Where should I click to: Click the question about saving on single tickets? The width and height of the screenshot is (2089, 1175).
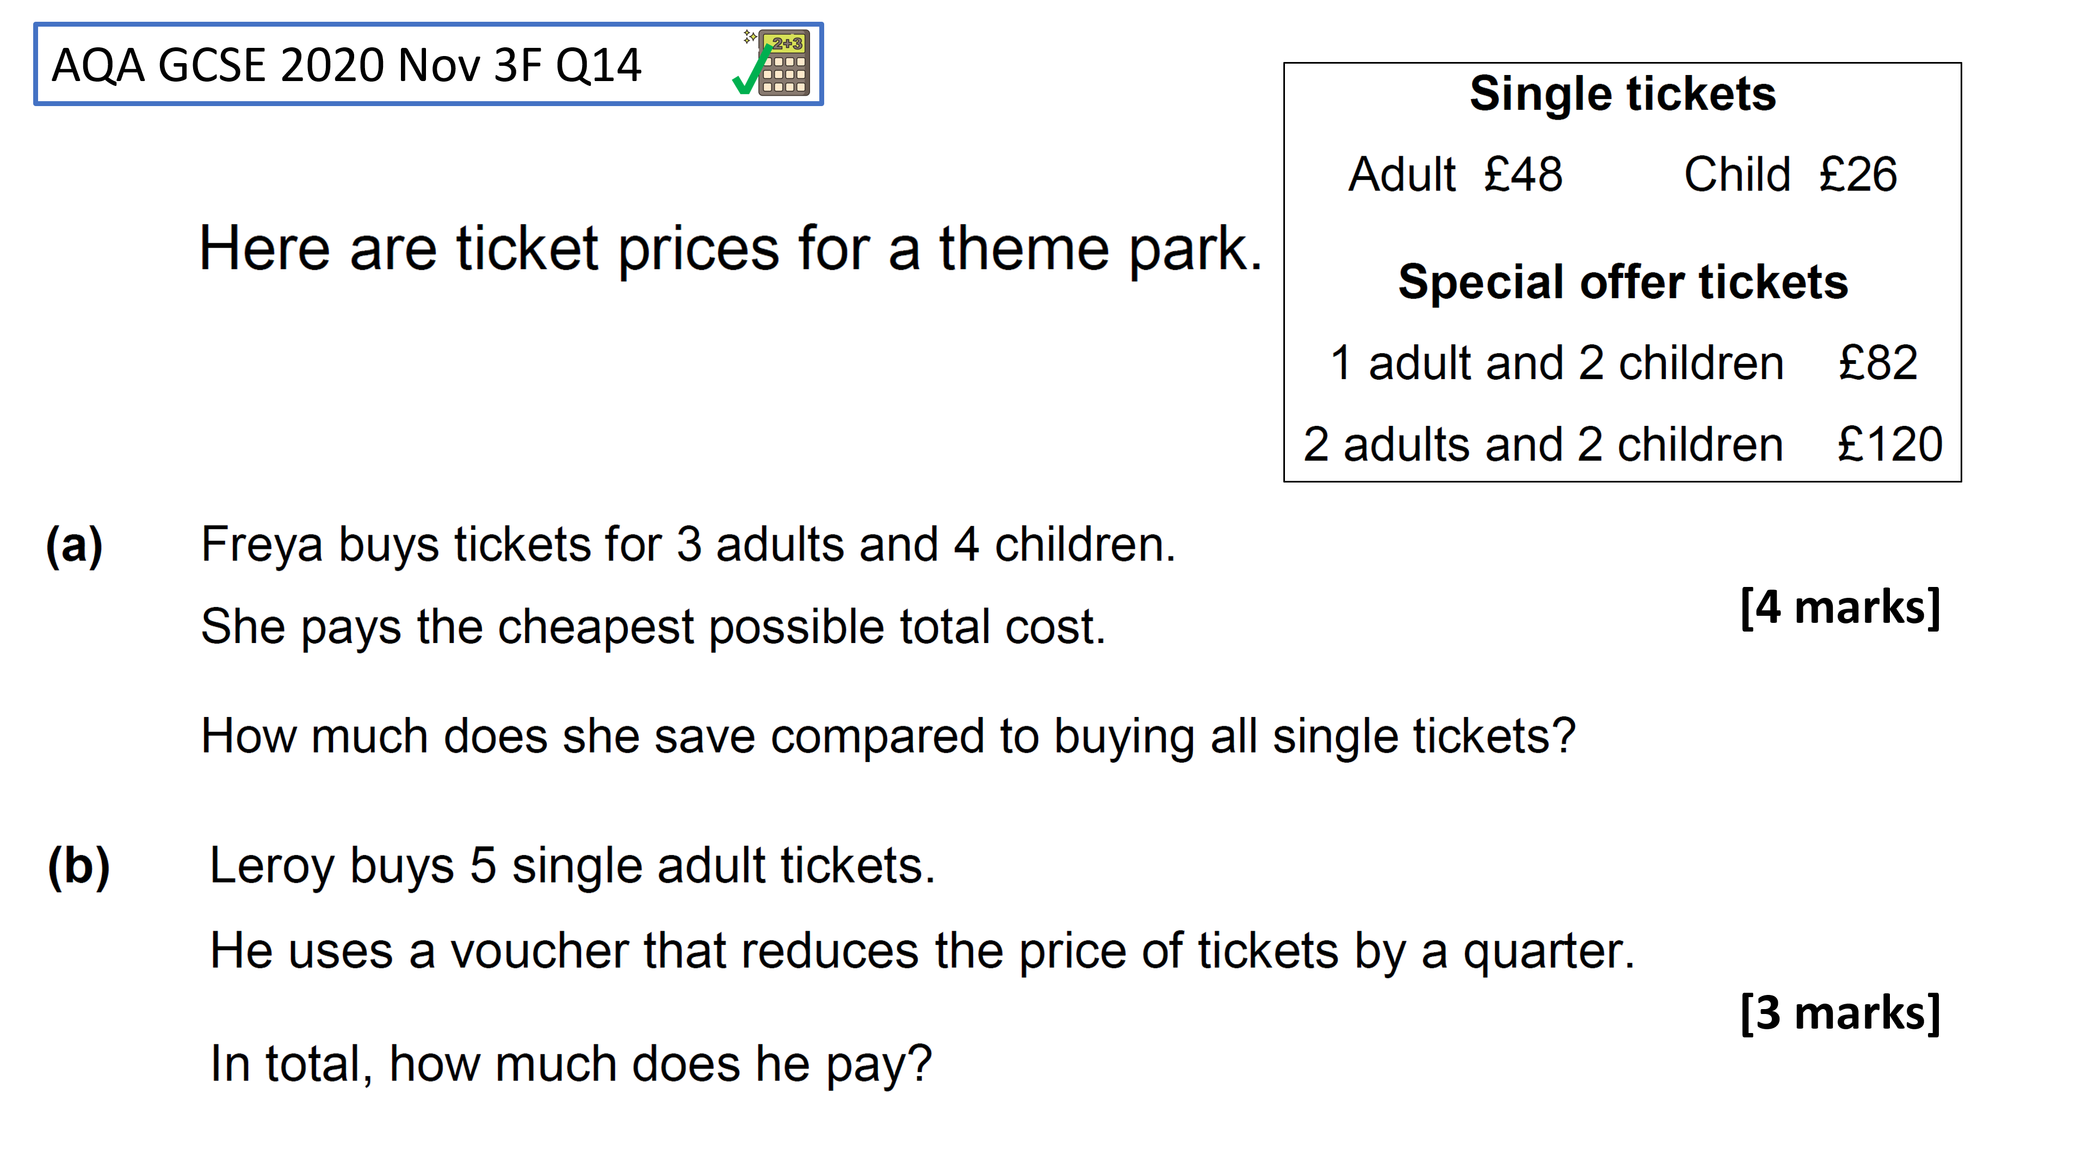click(x=888, y=737)
